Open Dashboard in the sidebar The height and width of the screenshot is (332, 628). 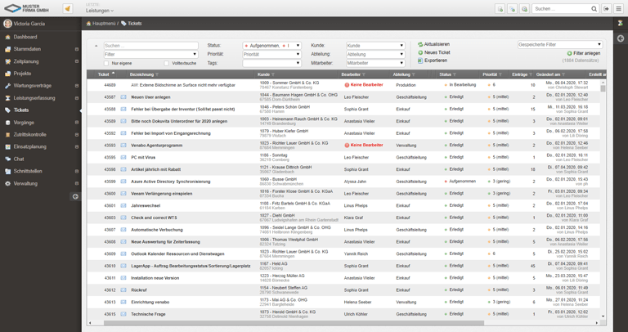coord(25,37)
